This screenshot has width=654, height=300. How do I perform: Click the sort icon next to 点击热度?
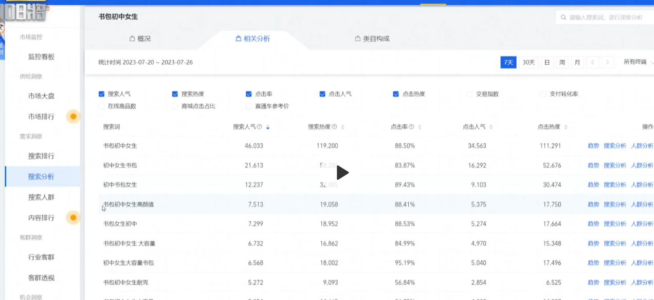pyautogui.click(x=572, y=127)
